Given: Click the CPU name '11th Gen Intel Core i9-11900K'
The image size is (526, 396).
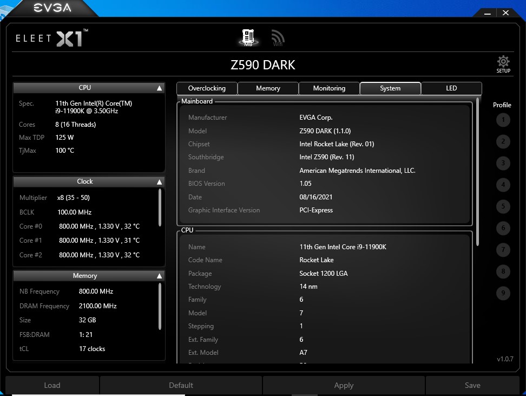Looking at the screenshot, I should pos(343,247).
